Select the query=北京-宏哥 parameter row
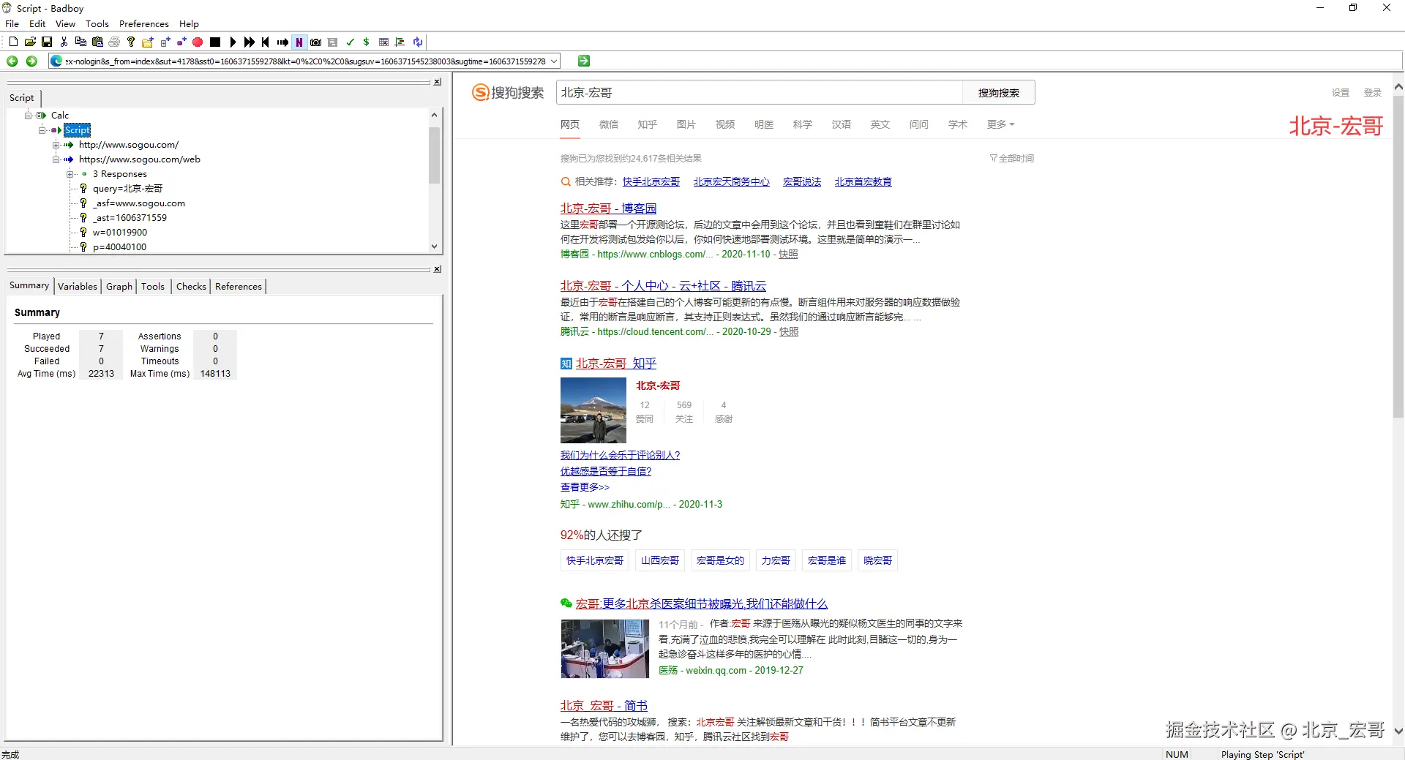The image size is (1405, 760). pyautogui.click(x=127, y=189)
